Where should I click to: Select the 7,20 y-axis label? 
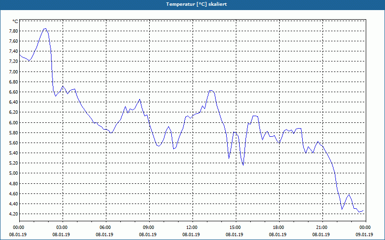(x=13, y=61)
